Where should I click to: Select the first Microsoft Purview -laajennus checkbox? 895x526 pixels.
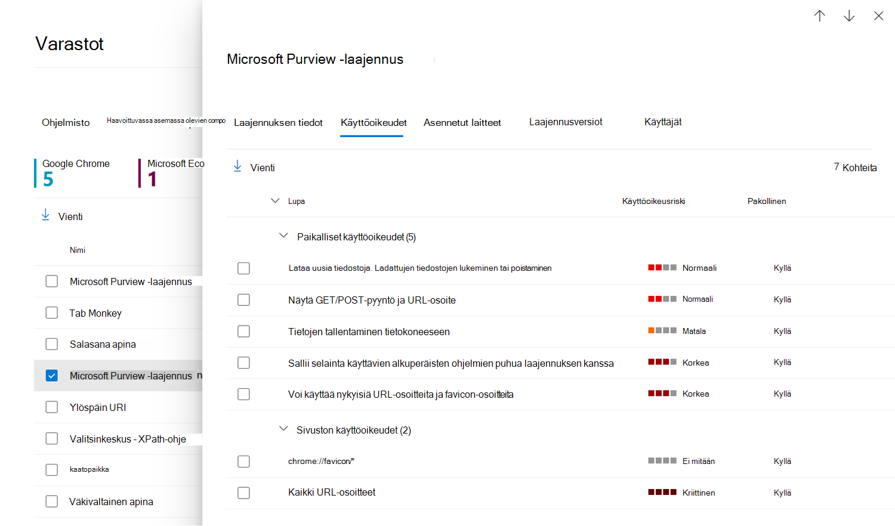[52, 281]
